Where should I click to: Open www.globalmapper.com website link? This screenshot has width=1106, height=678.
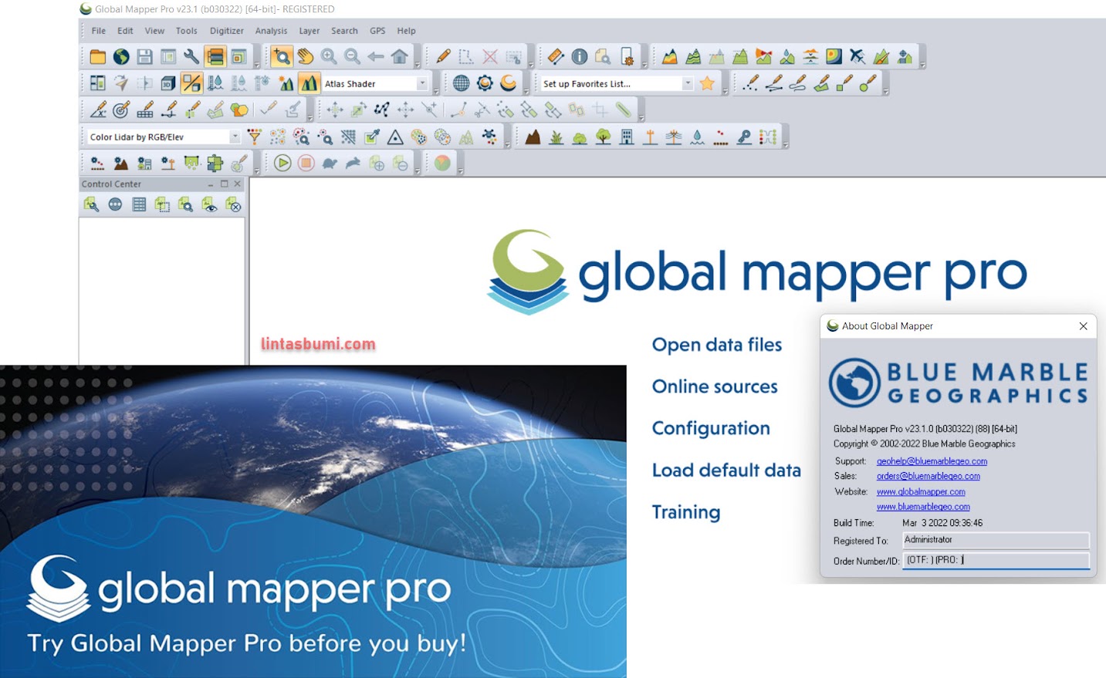pyautogui.click(x=921, y=491)
